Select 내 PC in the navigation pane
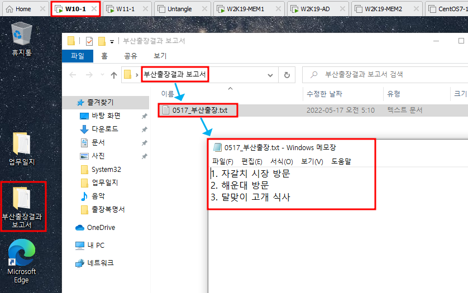The image size is (468, 293). tap(95, 245)
